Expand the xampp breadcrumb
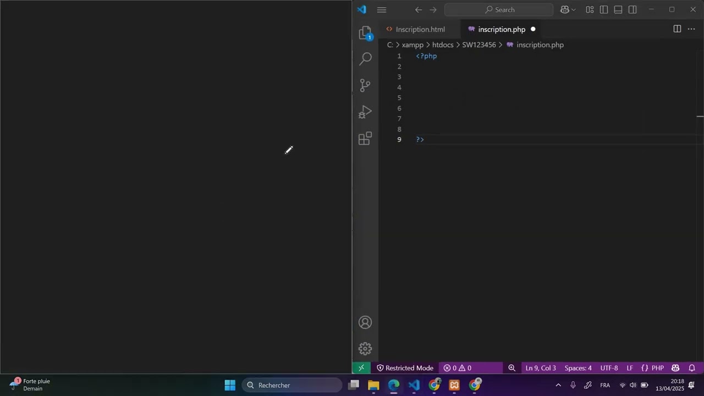Image resolution: width=704 pixels, height=396 pixels. [x=413, y=45]
